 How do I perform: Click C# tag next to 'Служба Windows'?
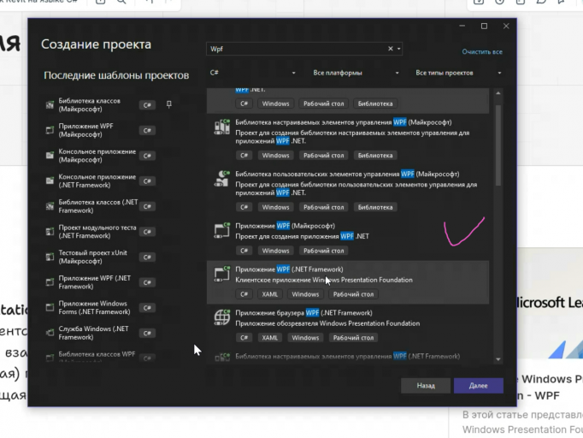click(147, 333)
